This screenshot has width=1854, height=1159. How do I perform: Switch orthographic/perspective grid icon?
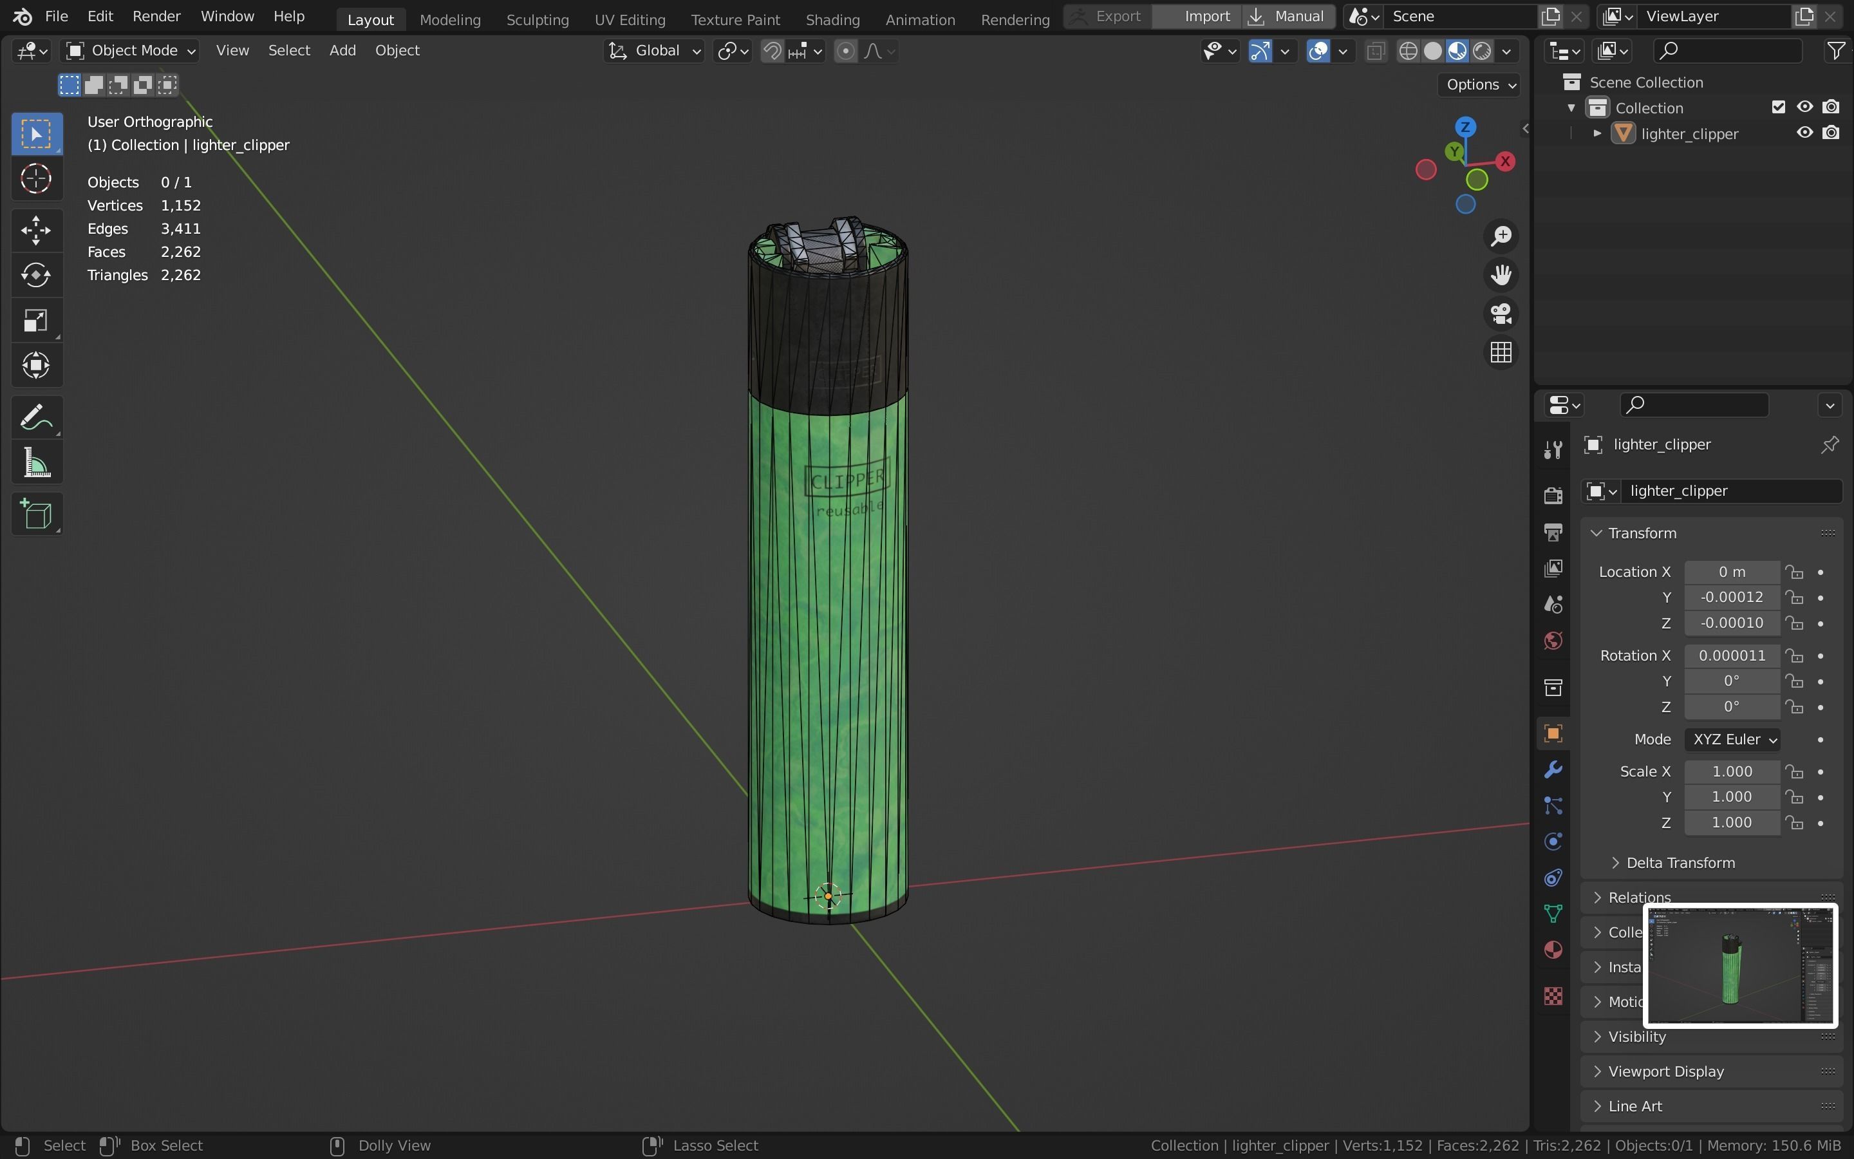[x=1501, y=353]
